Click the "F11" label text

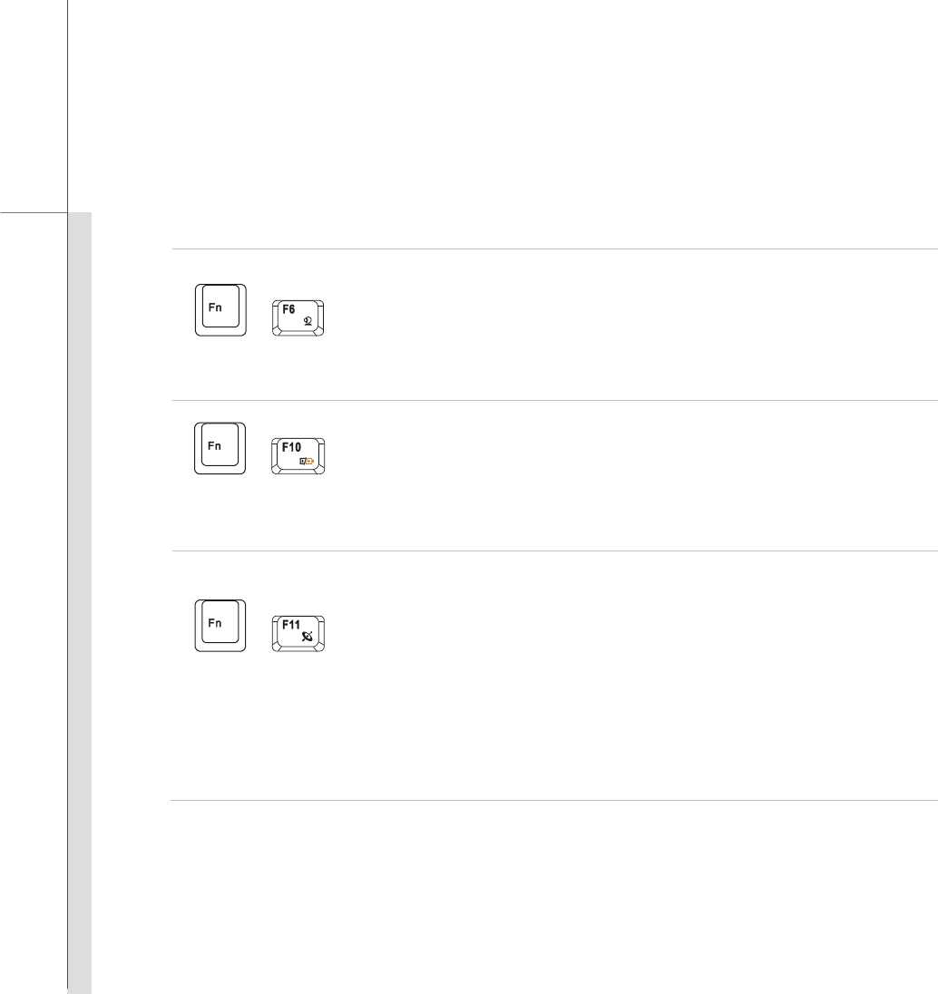(291, 625)
